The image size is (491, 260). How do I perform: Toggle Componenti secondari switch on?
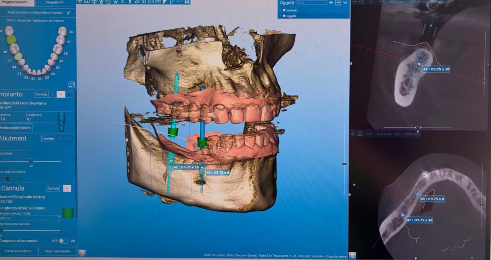coord(64,241)
